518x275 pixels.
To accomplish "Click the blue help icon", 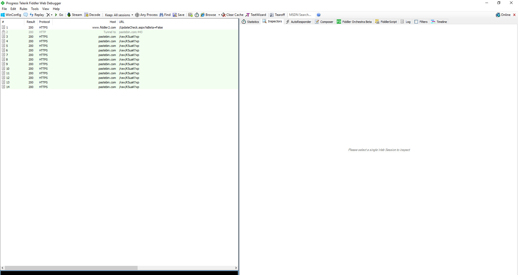I will (x=319, y=15).
